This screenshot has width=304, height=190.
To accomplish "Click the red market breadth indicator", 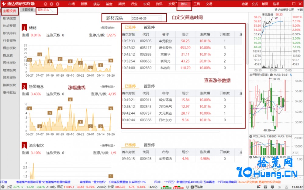I will 178,187.
